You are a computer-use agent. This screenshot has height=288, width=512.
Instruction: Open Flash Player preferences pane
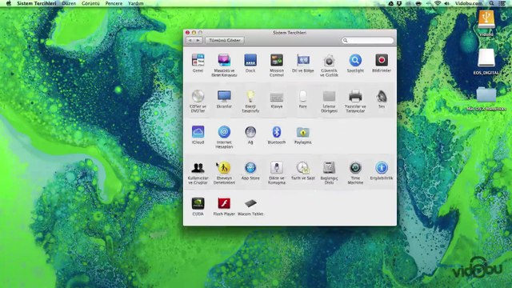(224, 204)
